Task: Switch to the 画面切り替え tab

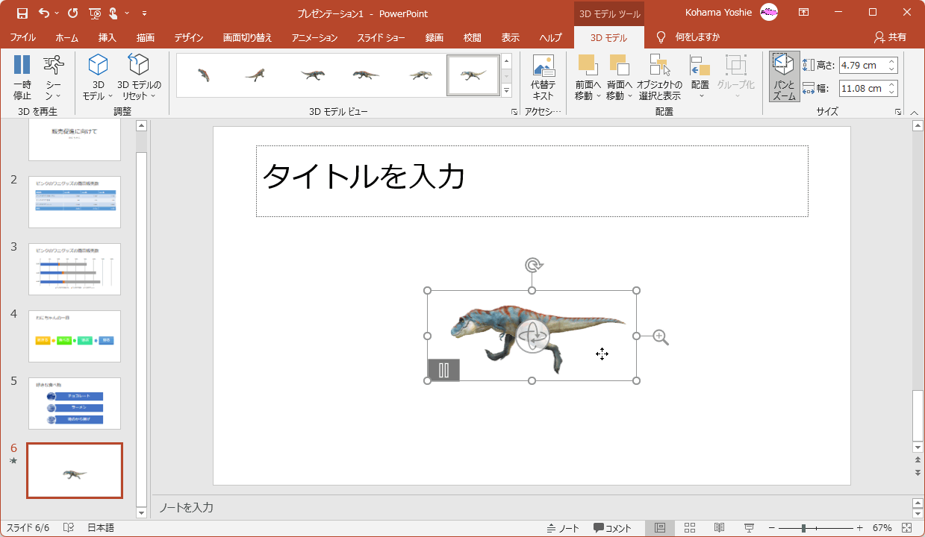Action: [x=247, y=37]
